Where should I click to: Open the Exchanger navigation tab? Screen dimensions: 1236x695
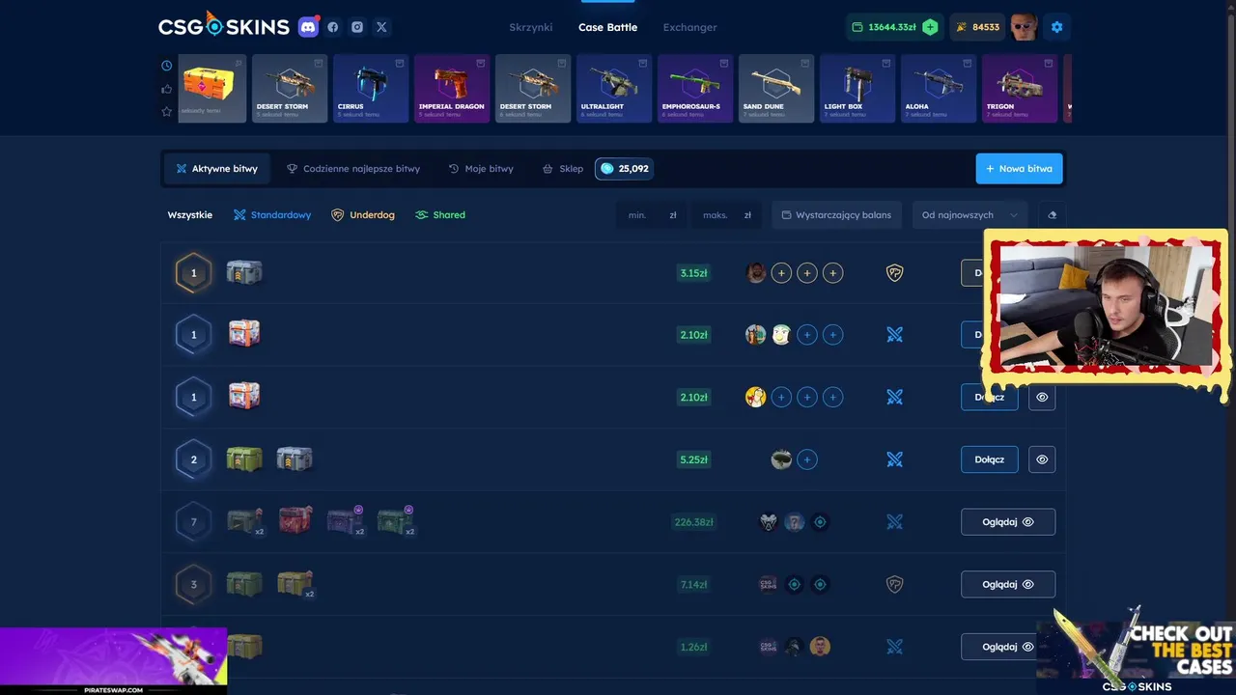tap(689, 27)
